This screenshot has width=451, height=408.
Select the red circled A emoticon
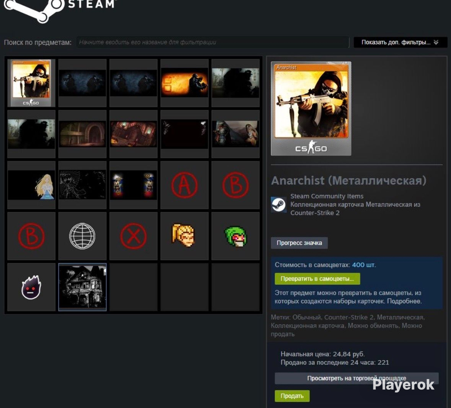pos(184,185)
